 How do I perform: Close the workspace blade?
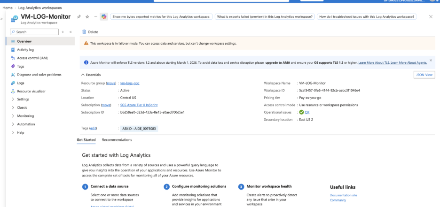[431, 16]
